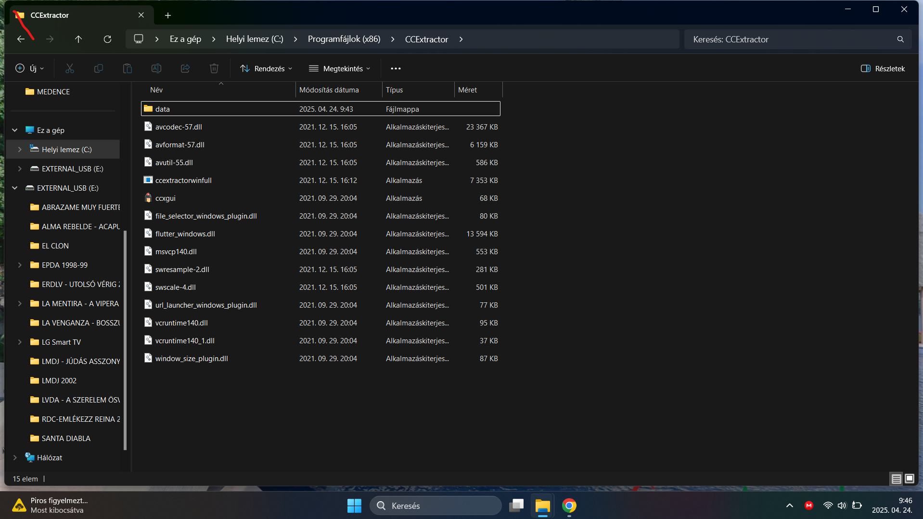Expand the LA MENTIRA - A VIPERA node
The height and width of the screenshot is (519, 923).
[20, 303]
